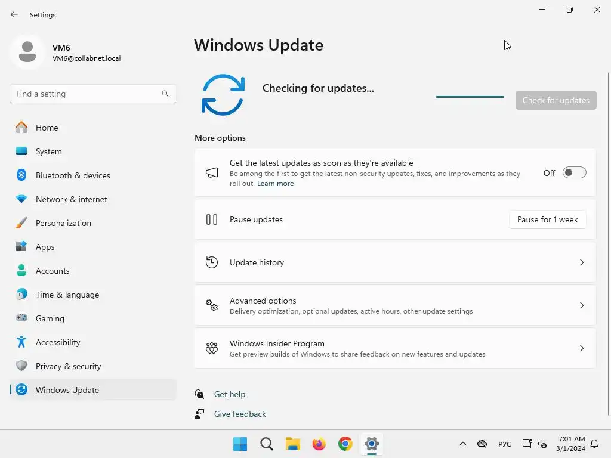Click the network status tray icon
This screenshot has width=611, height=458.
pyautogui.click(x=527, y=444)
